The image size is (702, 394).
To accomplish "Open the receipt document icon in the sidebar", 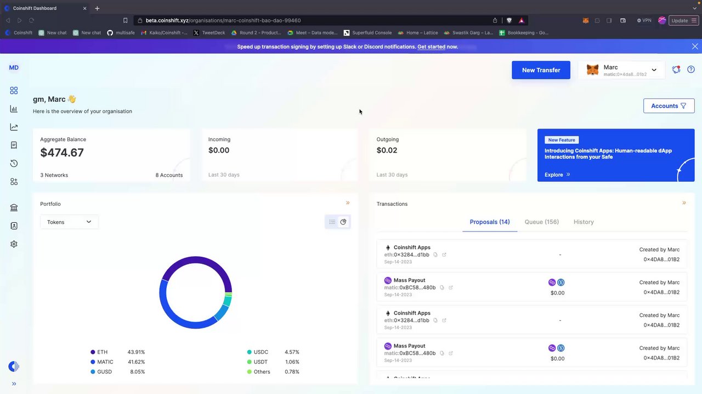I will [14, 145].
